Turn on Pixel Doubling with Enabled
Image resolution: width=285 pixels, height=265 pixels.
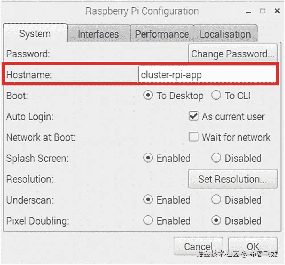pos(148,221)
